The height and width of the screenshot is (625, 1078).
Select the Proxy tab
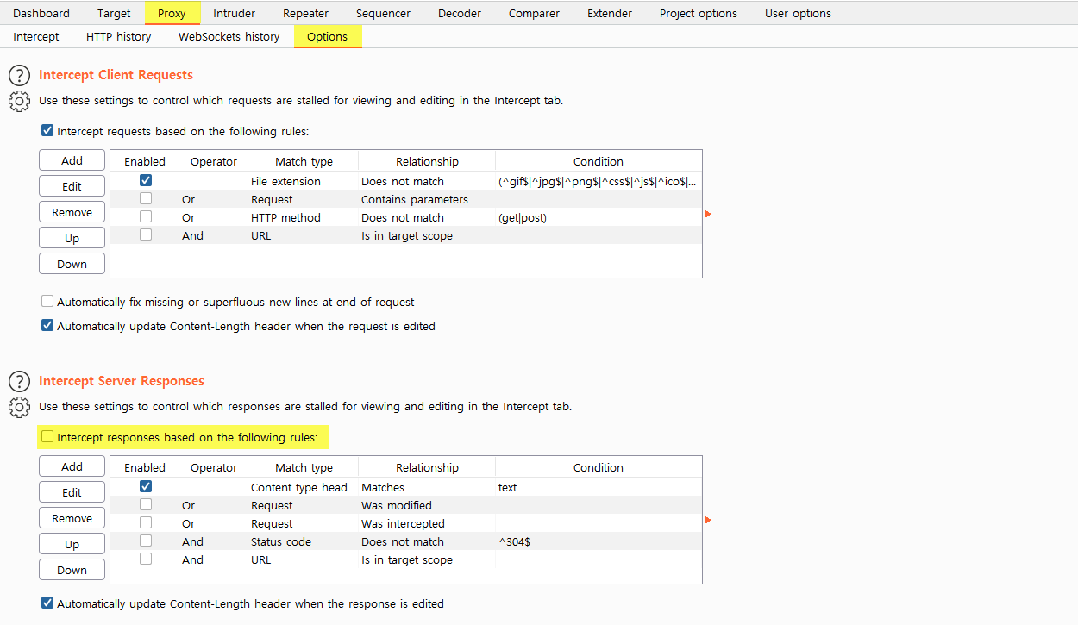click(x=172, y=13)
